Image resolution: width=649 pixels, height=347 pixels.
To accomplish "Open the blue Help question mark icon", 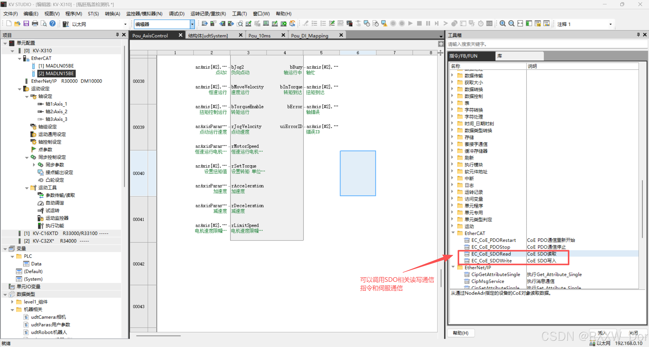I will tap(52, 24).
